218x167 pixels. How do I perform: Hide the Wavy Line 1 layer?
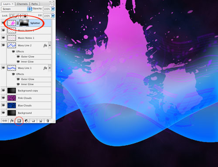(3, 68)
